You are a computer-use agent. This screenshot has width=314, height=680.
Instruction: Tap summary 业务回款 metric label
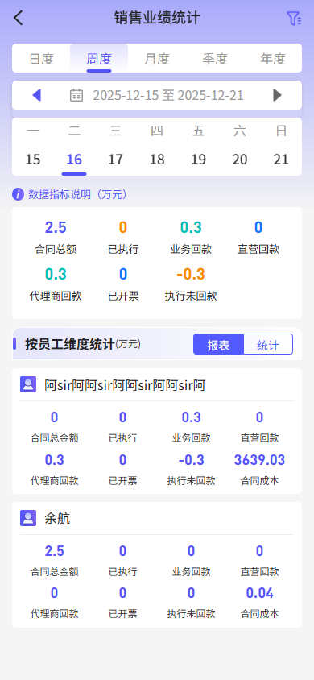point(191,250)
